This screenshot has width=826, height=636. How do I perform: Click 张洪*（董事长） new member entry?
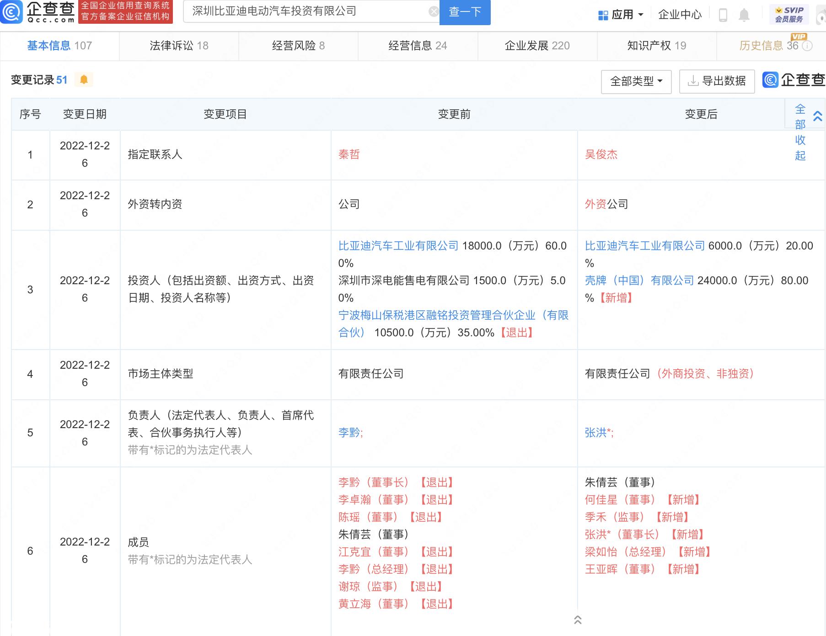click(645, 535)
